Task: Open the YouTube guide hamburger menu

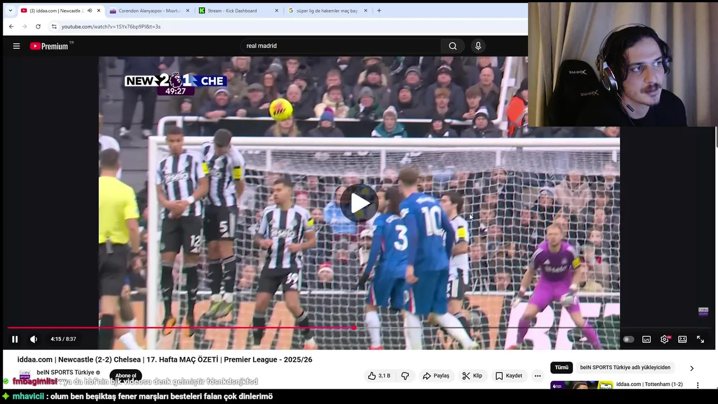Action: 16,46
